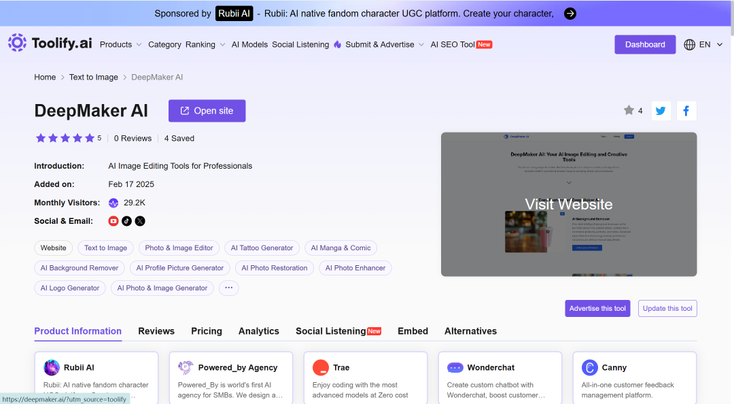This screenshot has height=404, width=734.
Task: Select the Text to Image tag
Action: coord(106,248)
